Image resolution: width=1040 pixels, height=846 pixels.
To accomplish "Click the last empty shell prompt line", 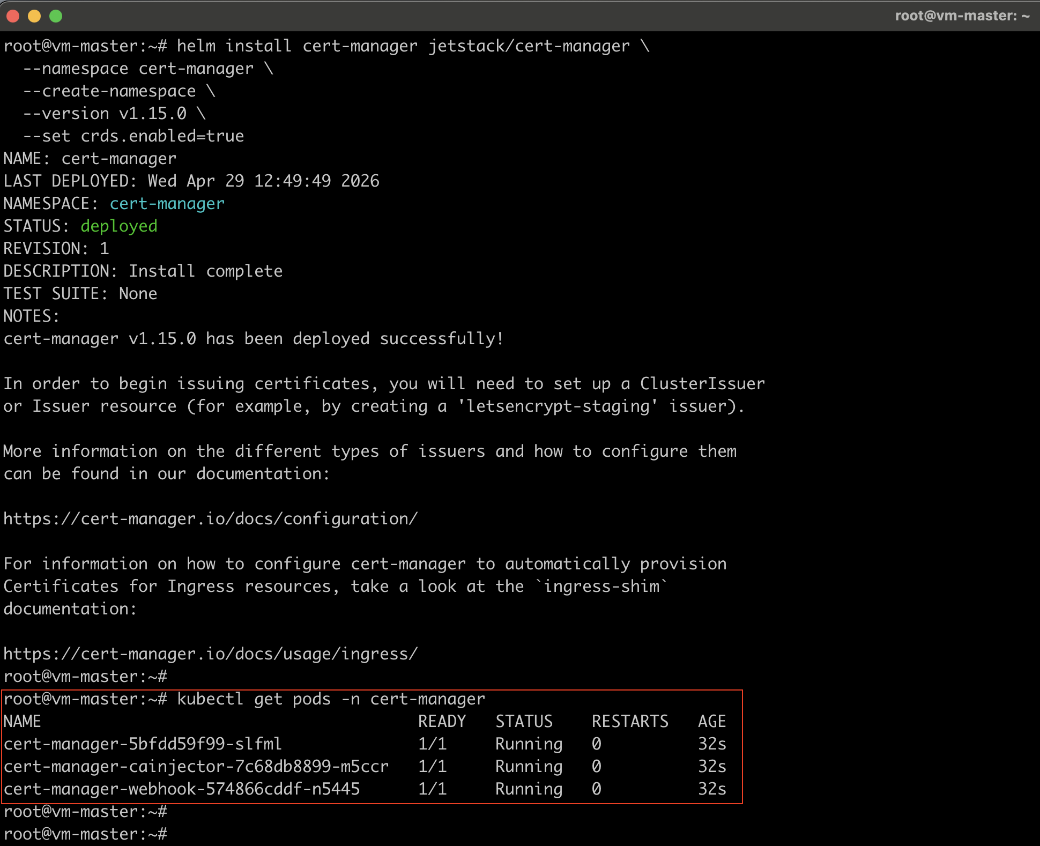I will pos(86,834).
